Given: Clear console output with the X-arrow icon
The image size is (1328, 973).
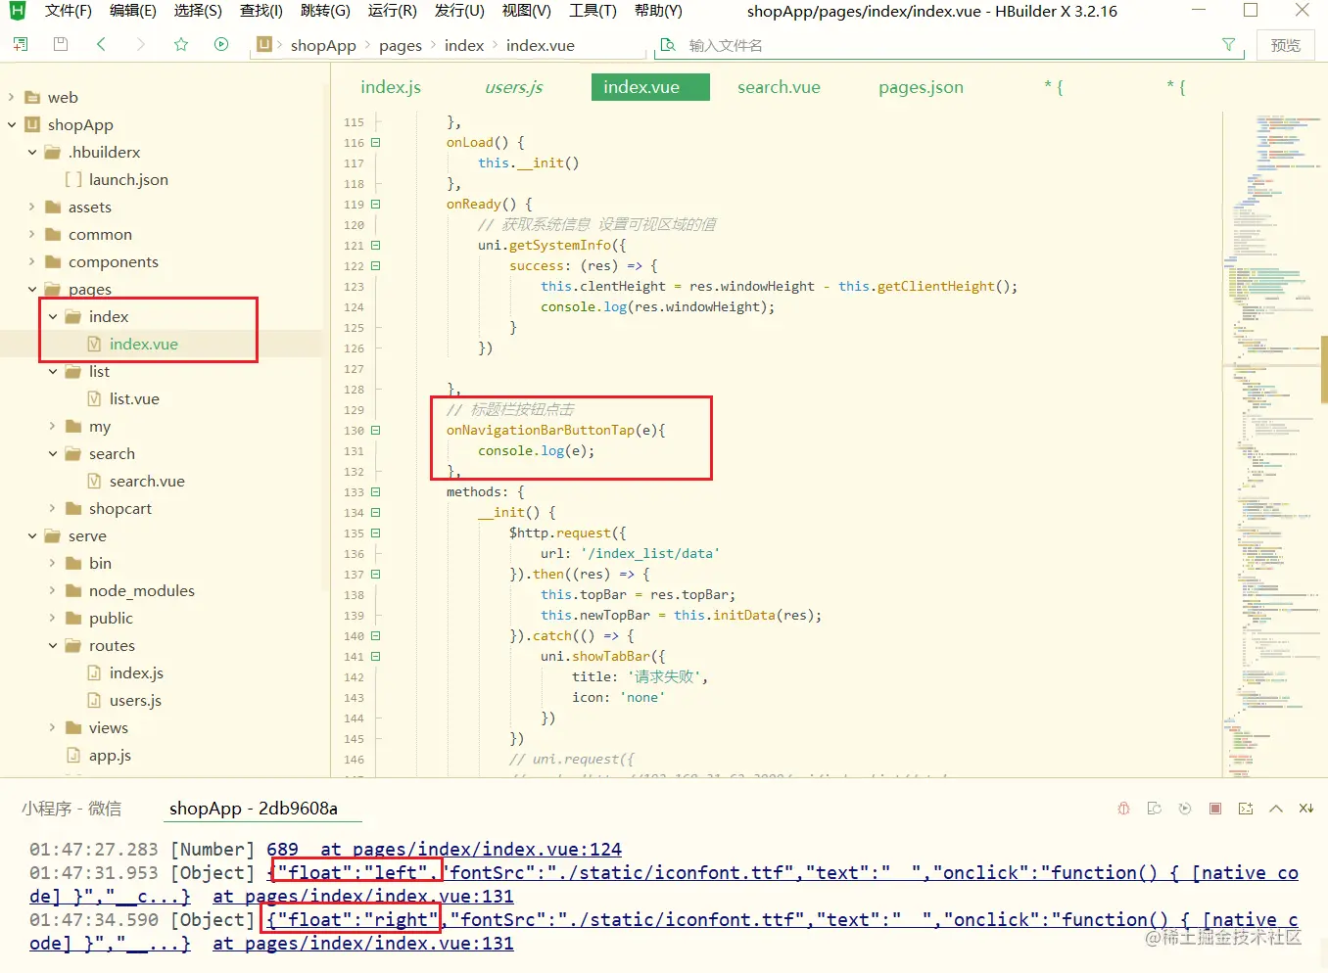Looking at the screenshot, I should [1306, 809].
